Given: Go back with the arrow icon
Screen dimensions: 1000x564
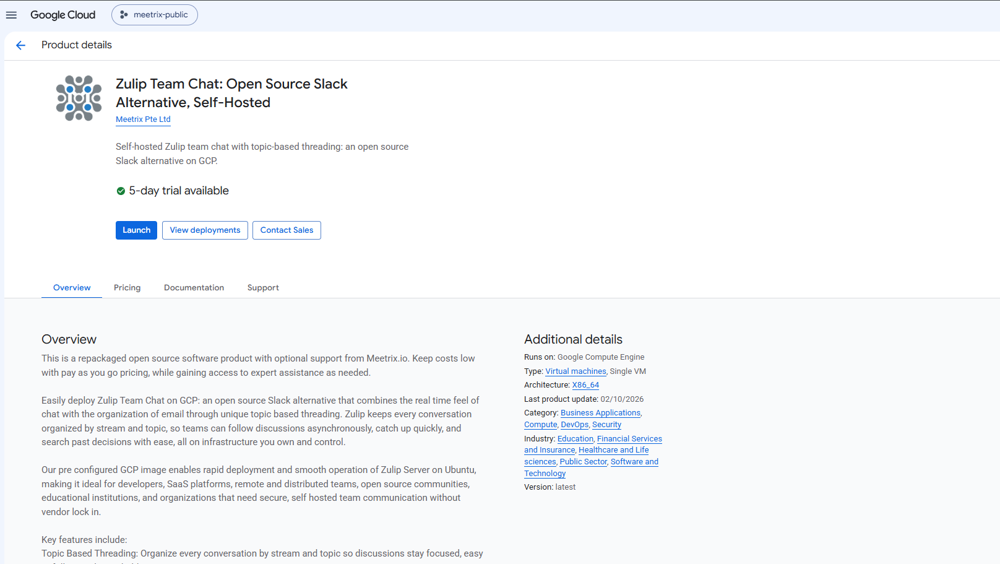Looking at the screenshot, I should (x=20, y=45).
